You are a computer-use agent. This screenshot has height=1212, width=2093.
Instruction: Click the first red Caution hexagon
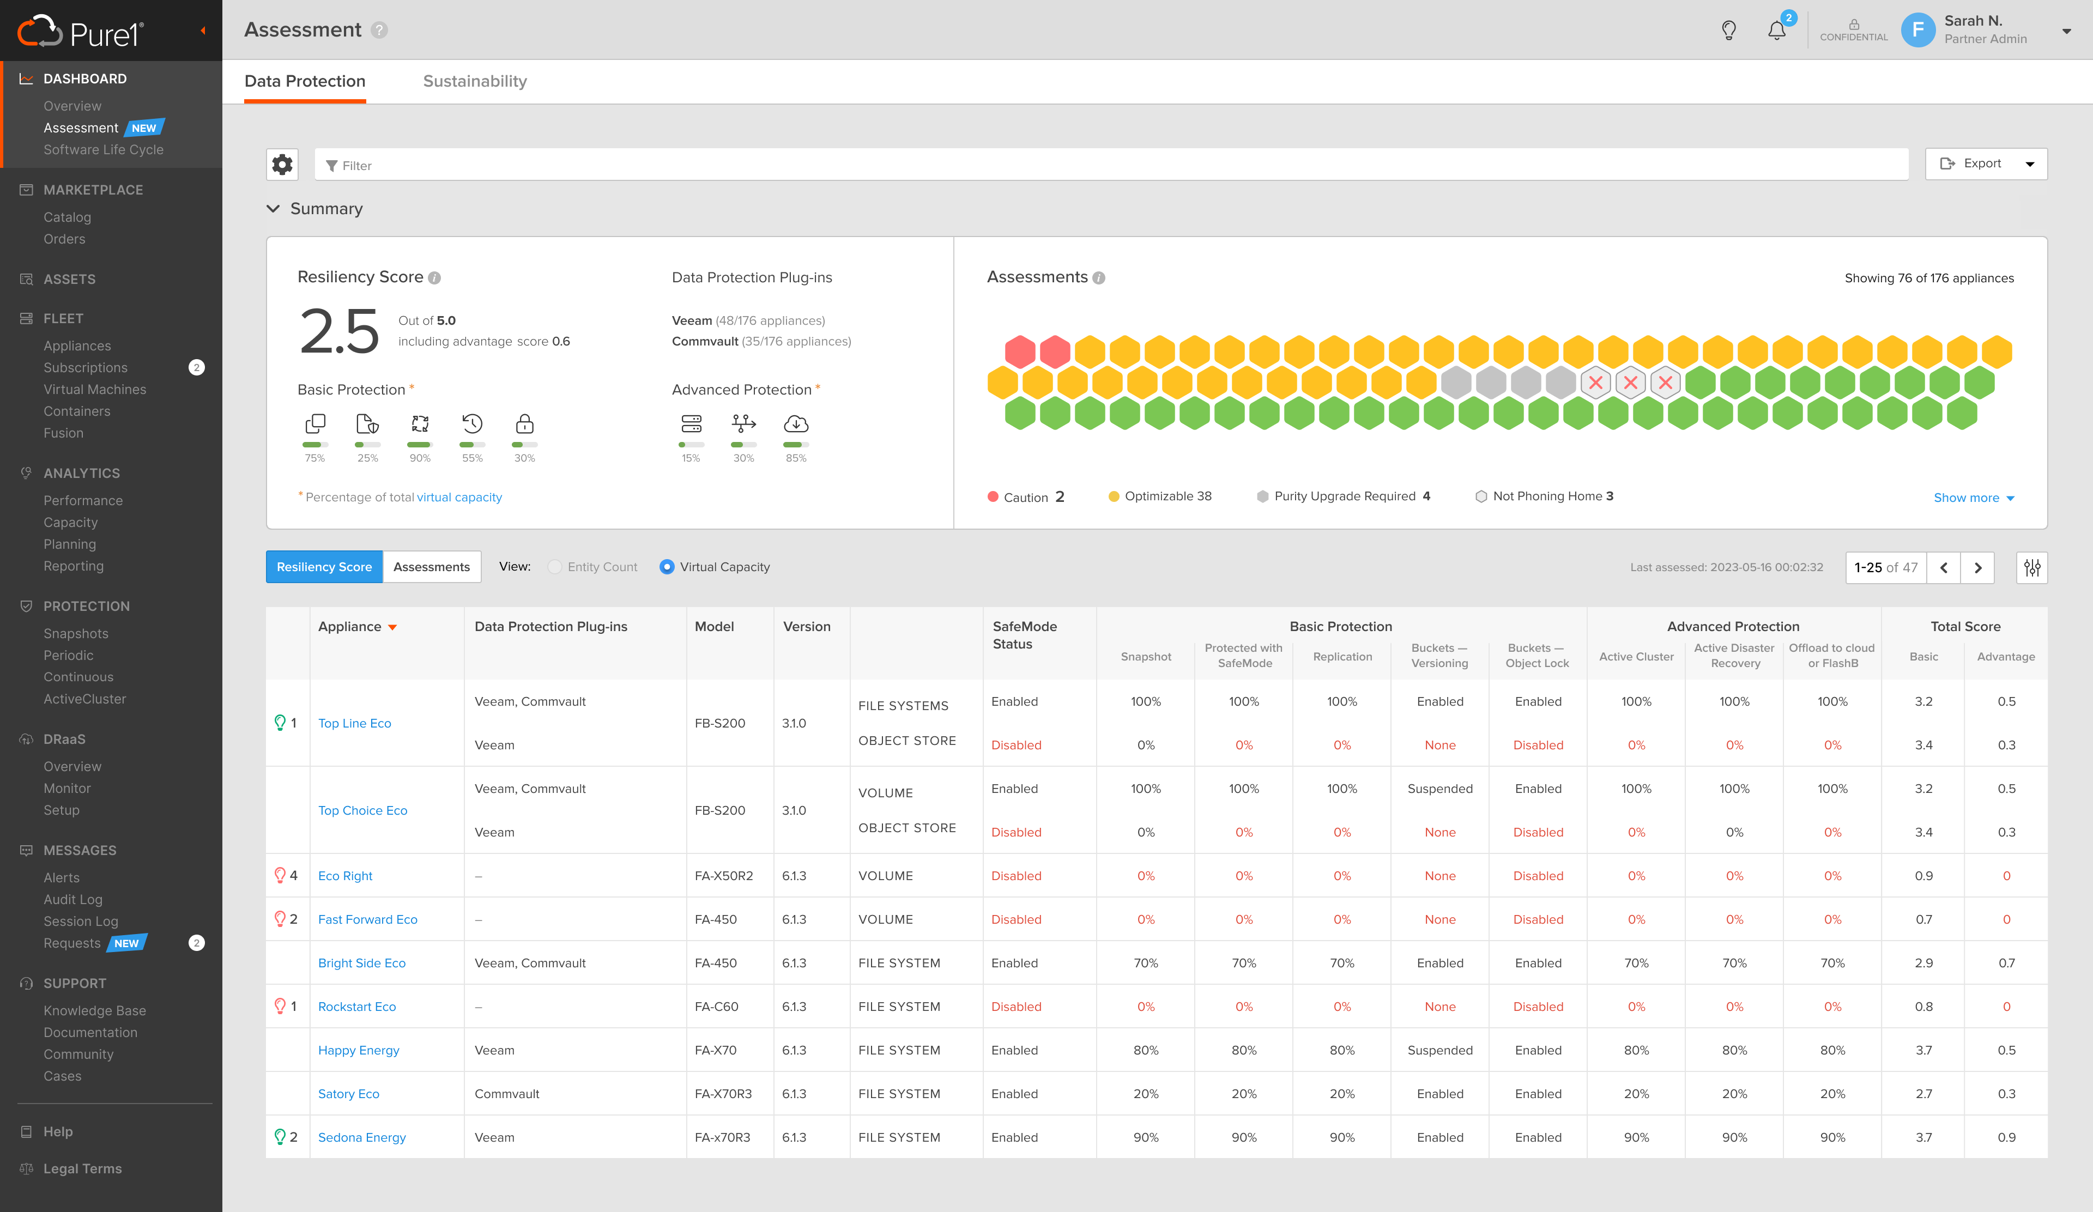point(1020,352)
